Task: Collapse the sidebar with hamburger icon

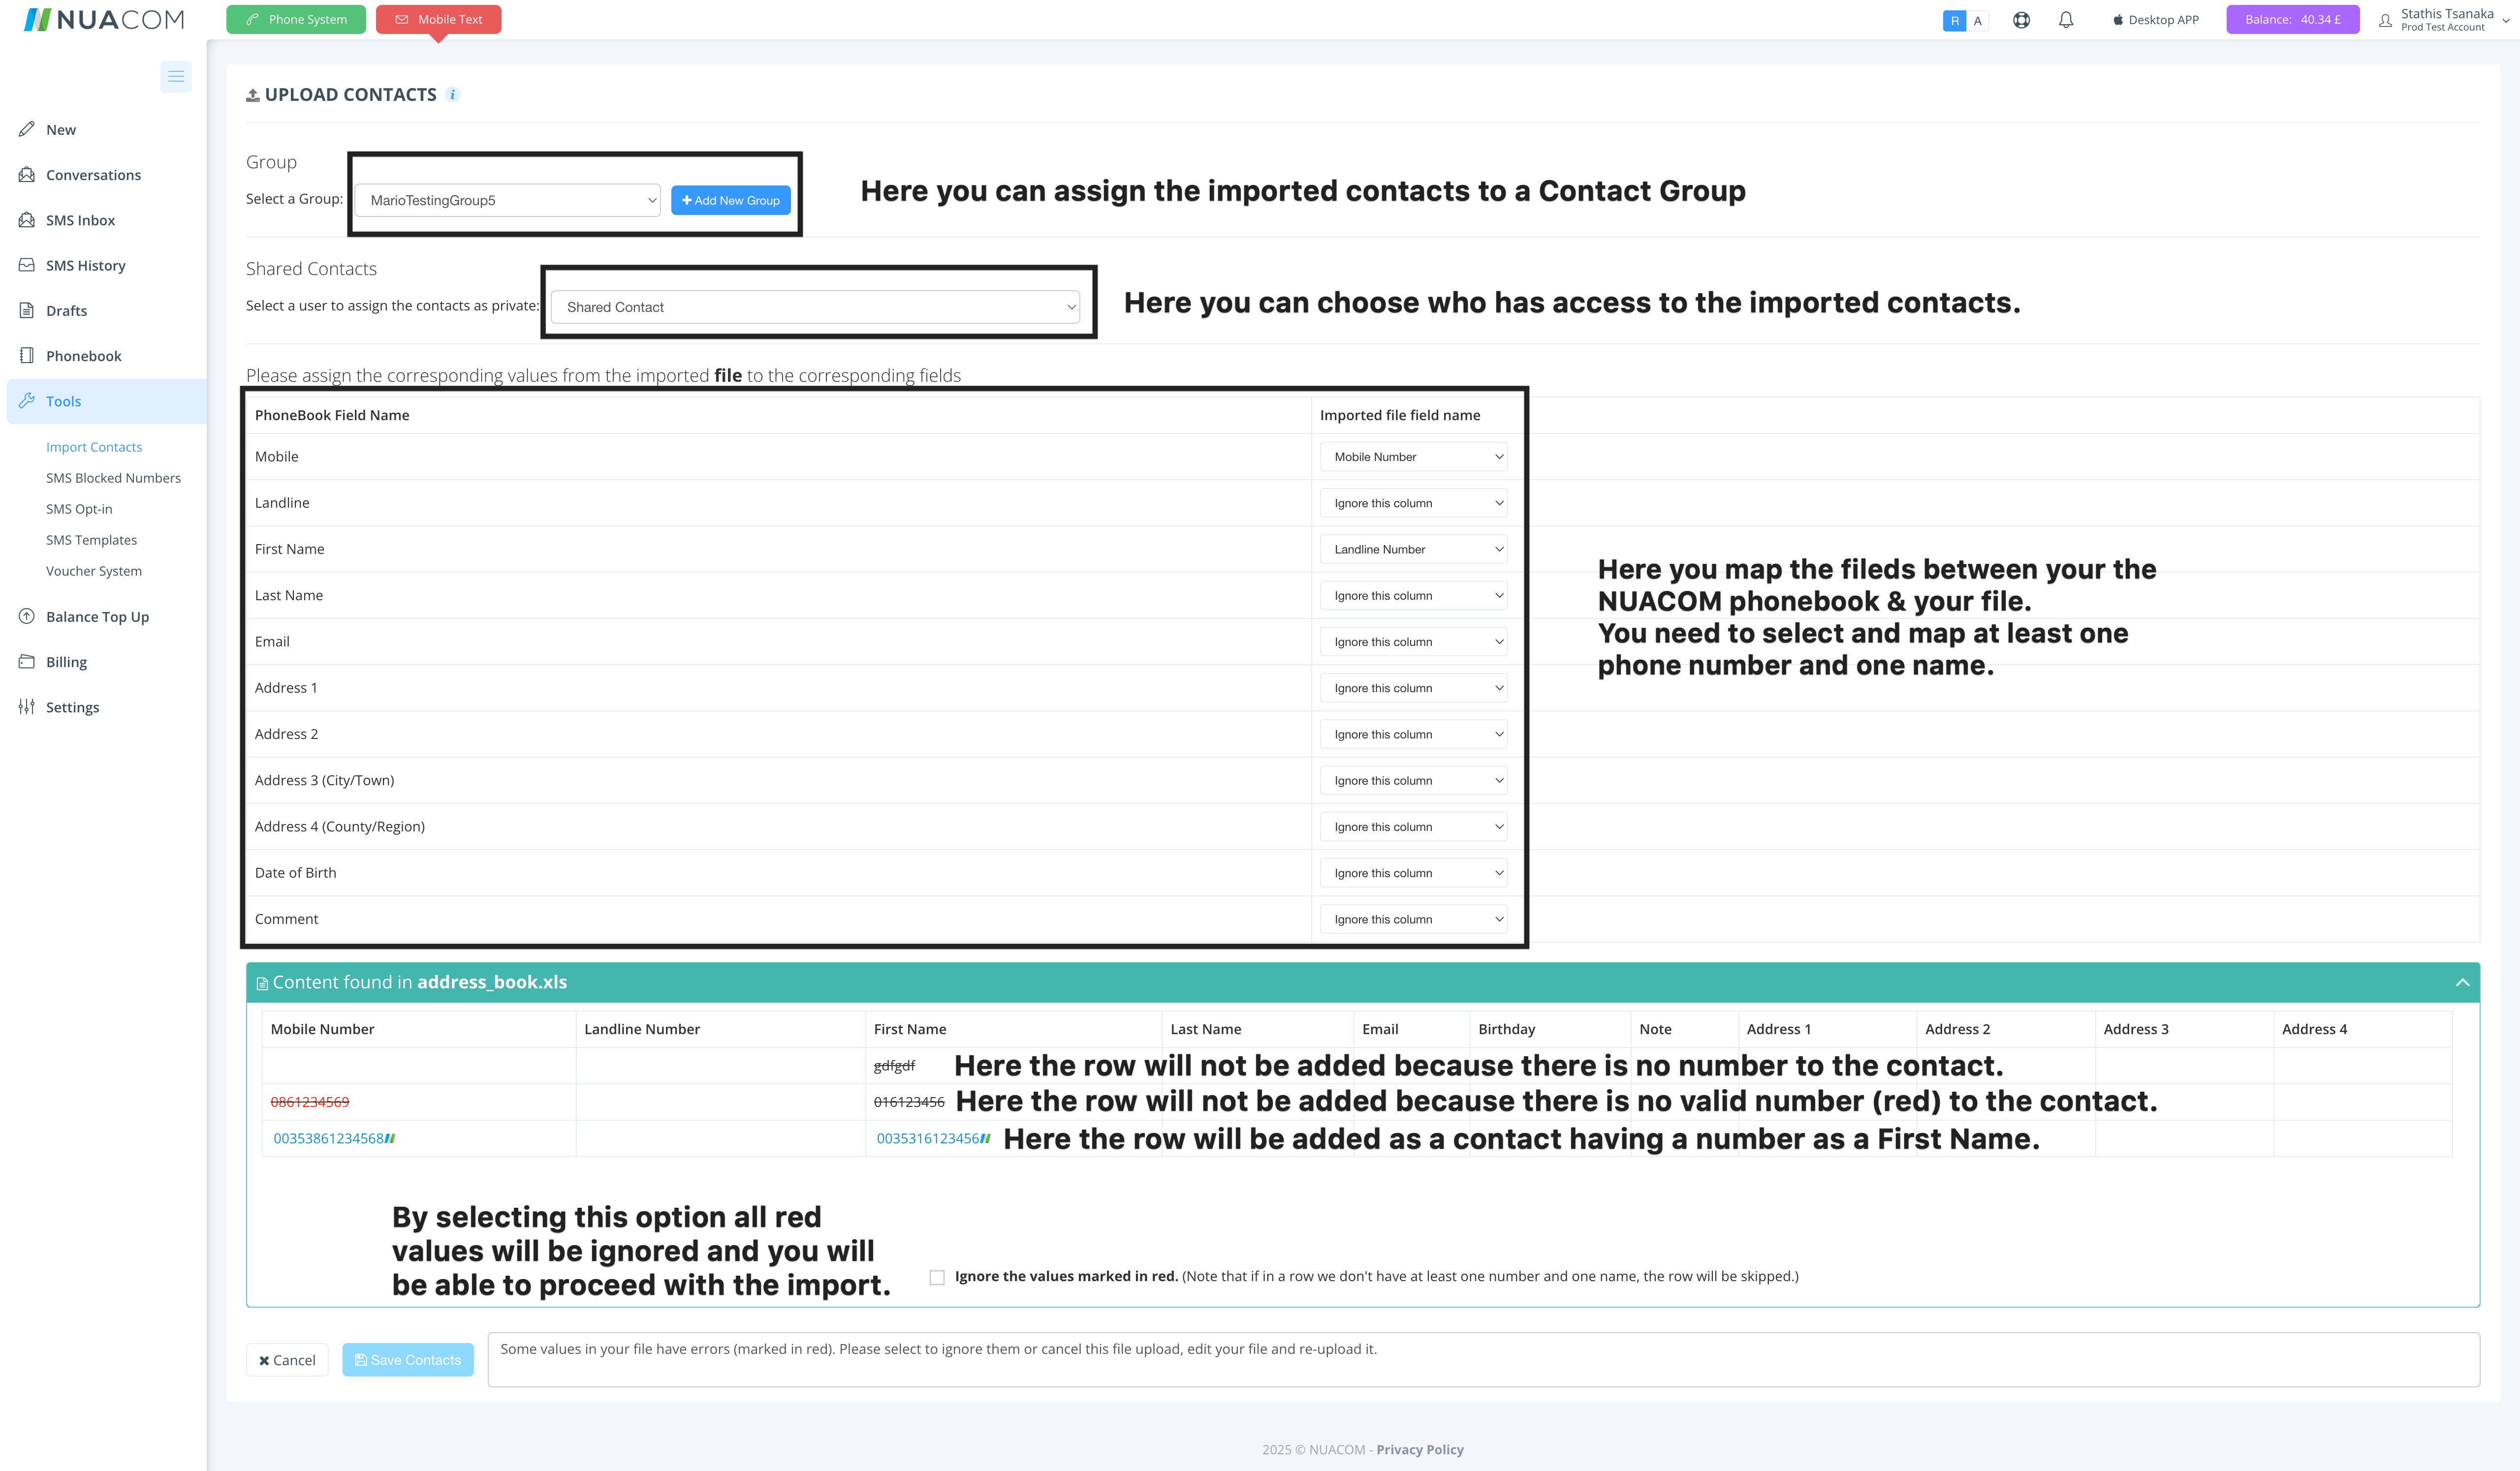Action: click(x=176, y=77)
